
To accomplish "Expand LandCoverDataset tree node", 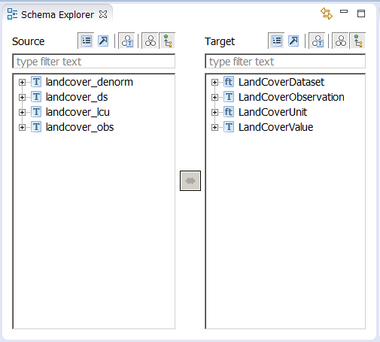I will click(214, 82).
